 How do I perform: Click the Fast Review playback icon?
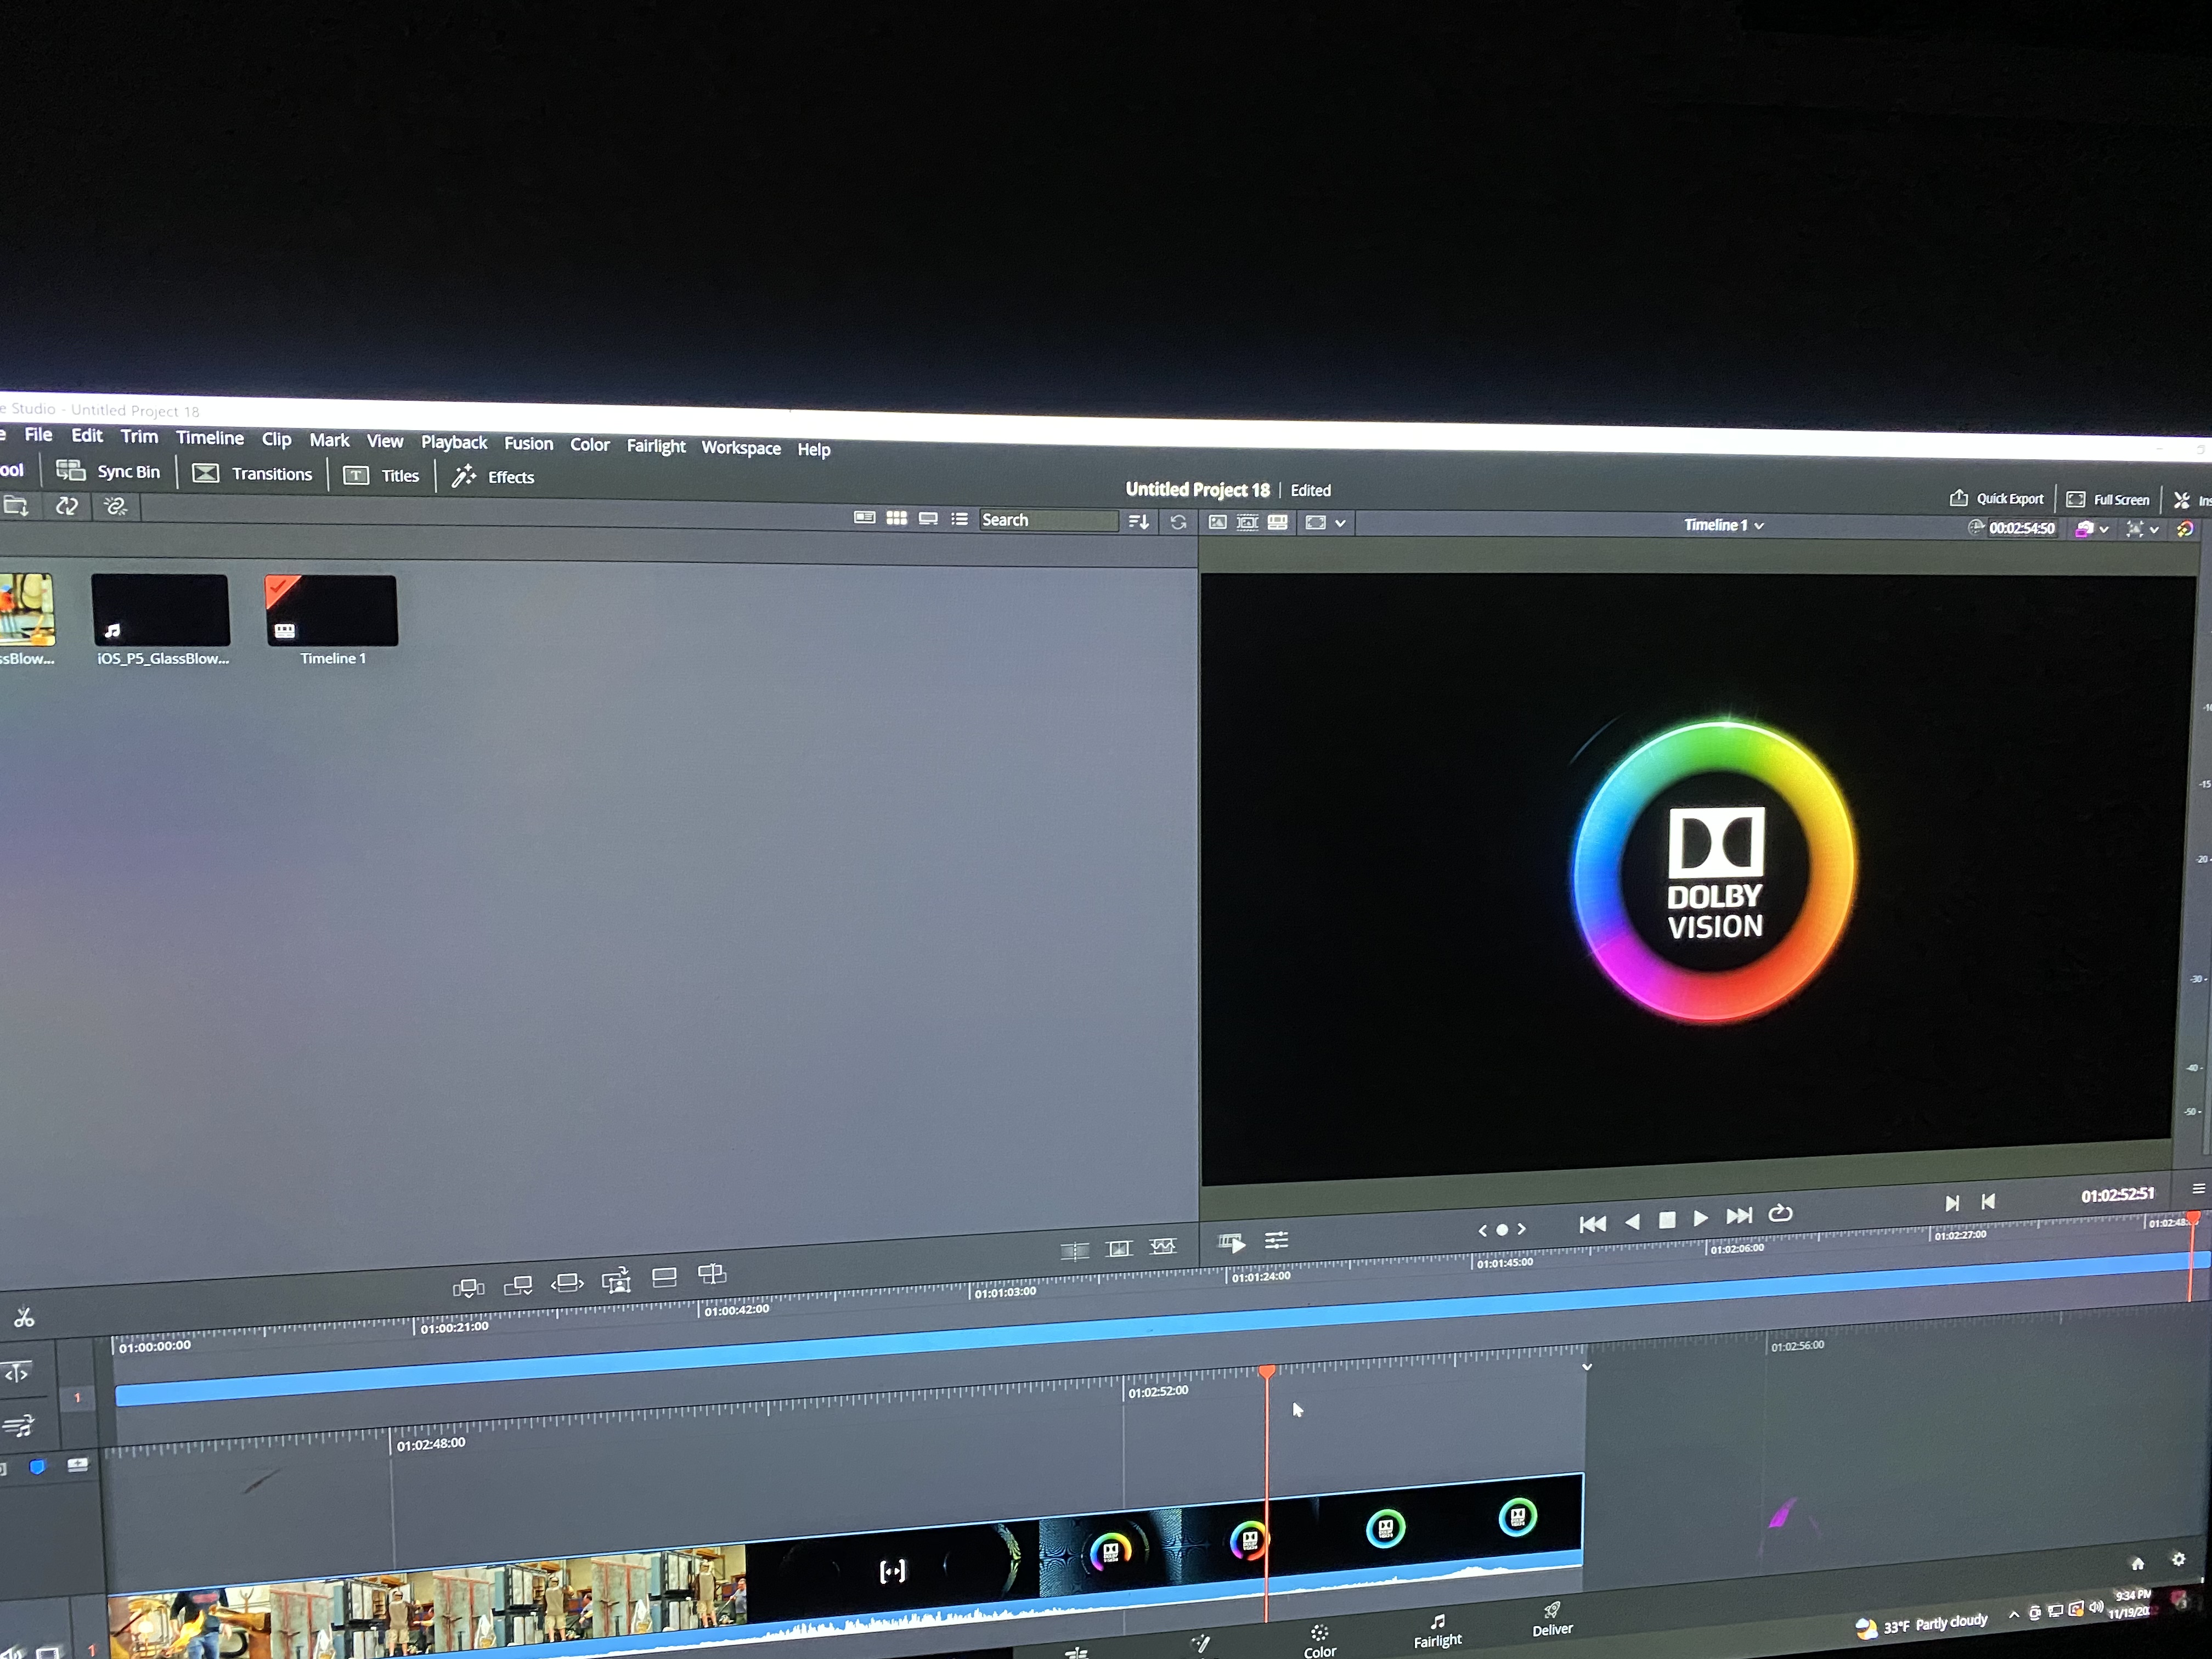1232,1243
